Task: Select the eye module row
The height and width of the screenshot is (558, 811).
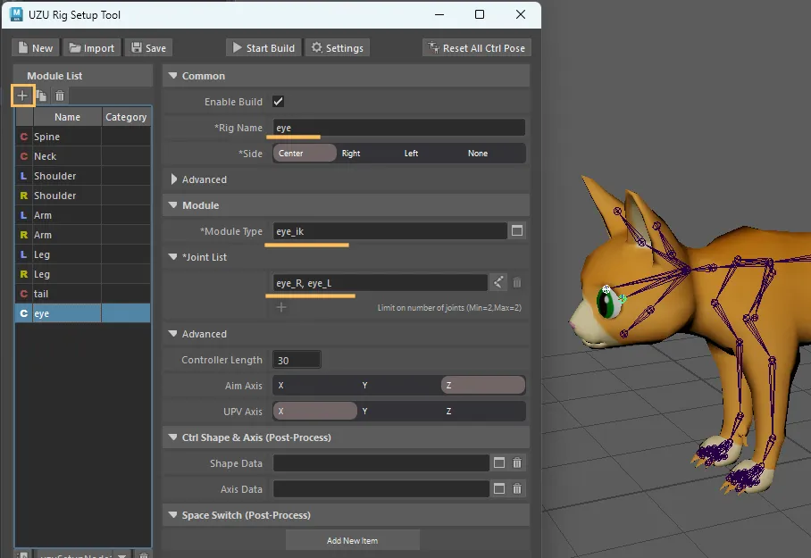Action: pyautogui.click(x=83, y=313)
